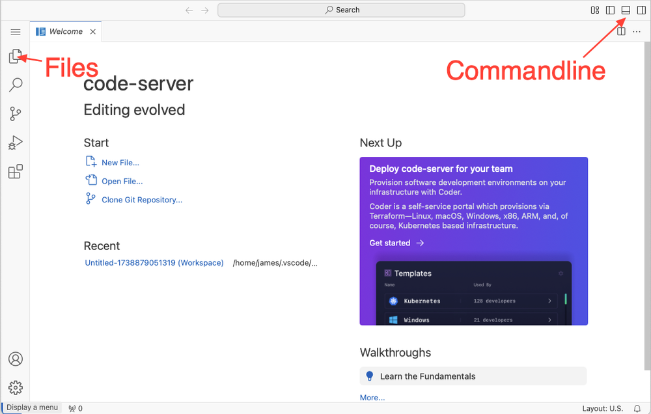The height and width of the screenshot is (414, 651).
Task: Click the Search command center field
Action: 341,10
